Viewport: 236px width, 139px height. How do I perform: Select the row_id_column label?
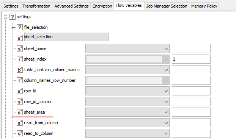tap(38, 102)
